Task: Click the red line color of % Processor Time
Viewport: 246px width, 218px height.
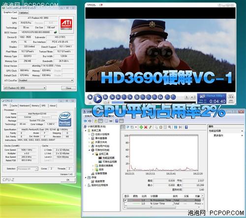Action: [136, 200]
